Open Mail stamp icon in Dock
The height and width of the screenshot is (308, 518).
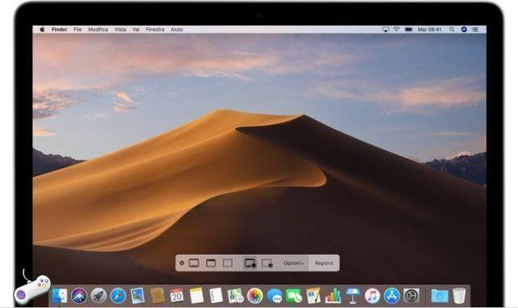click(138, 296)
